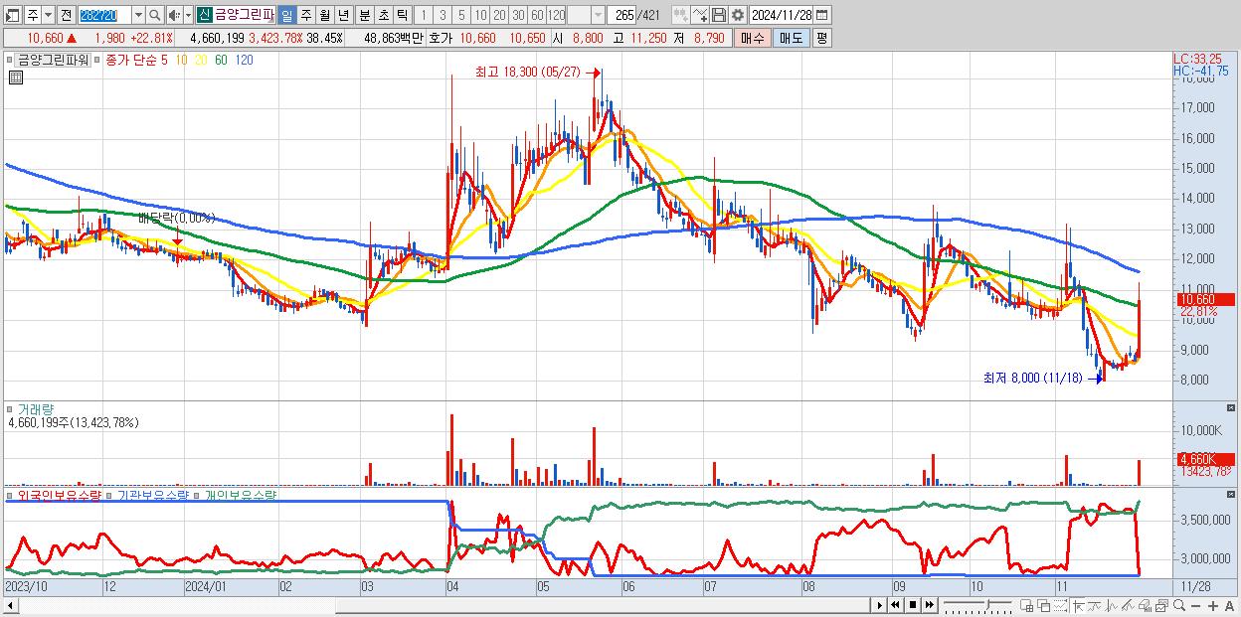Choose the 120 interval button

(x=556, y=15)
